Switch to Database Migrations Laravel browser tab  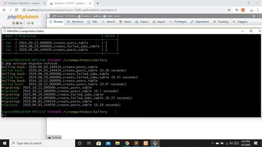[25, 3]
